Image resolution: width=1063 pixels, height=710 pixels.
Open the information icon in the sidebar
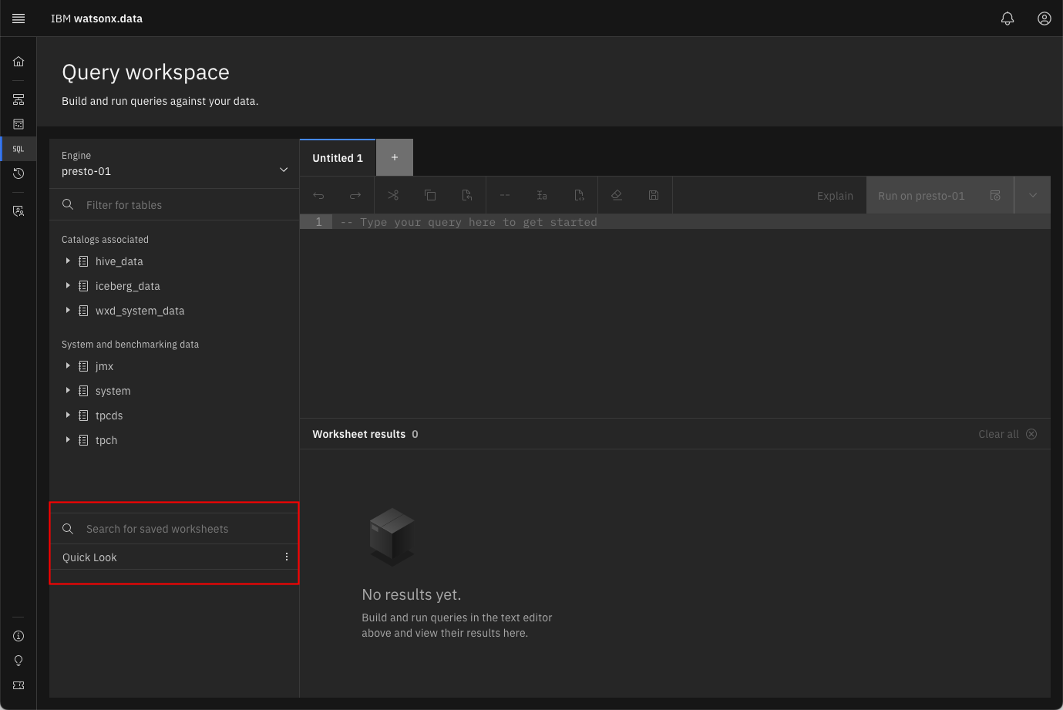tap(19, 636)
